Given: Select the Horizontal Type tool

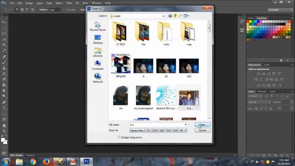Looking at the screenshot, I should 4,108.
